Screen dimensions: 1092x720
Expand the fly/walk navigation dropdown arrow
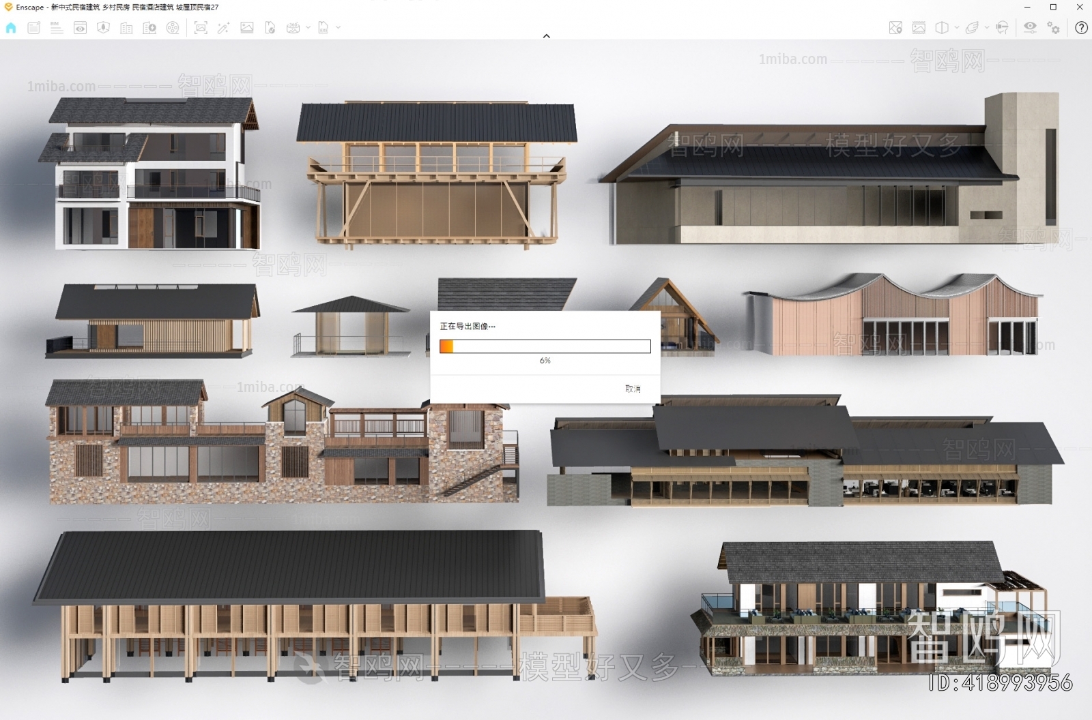(986, 28)
